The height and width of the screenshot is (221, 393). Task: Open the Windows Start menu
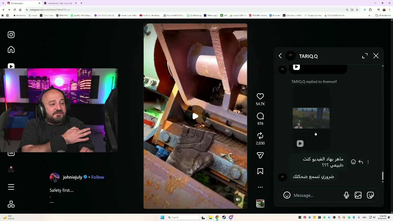coord(162,217)
